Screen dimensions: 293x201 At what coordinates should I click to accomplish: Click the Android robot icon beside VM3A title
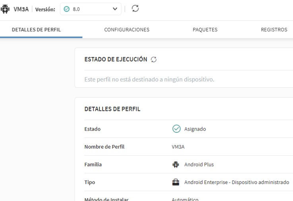[5, 10]
